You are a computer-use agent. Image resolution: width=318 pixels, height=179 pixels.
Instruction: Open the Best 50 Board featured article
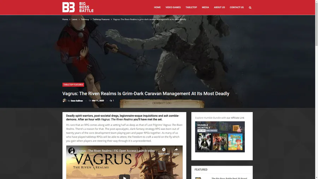229,178
